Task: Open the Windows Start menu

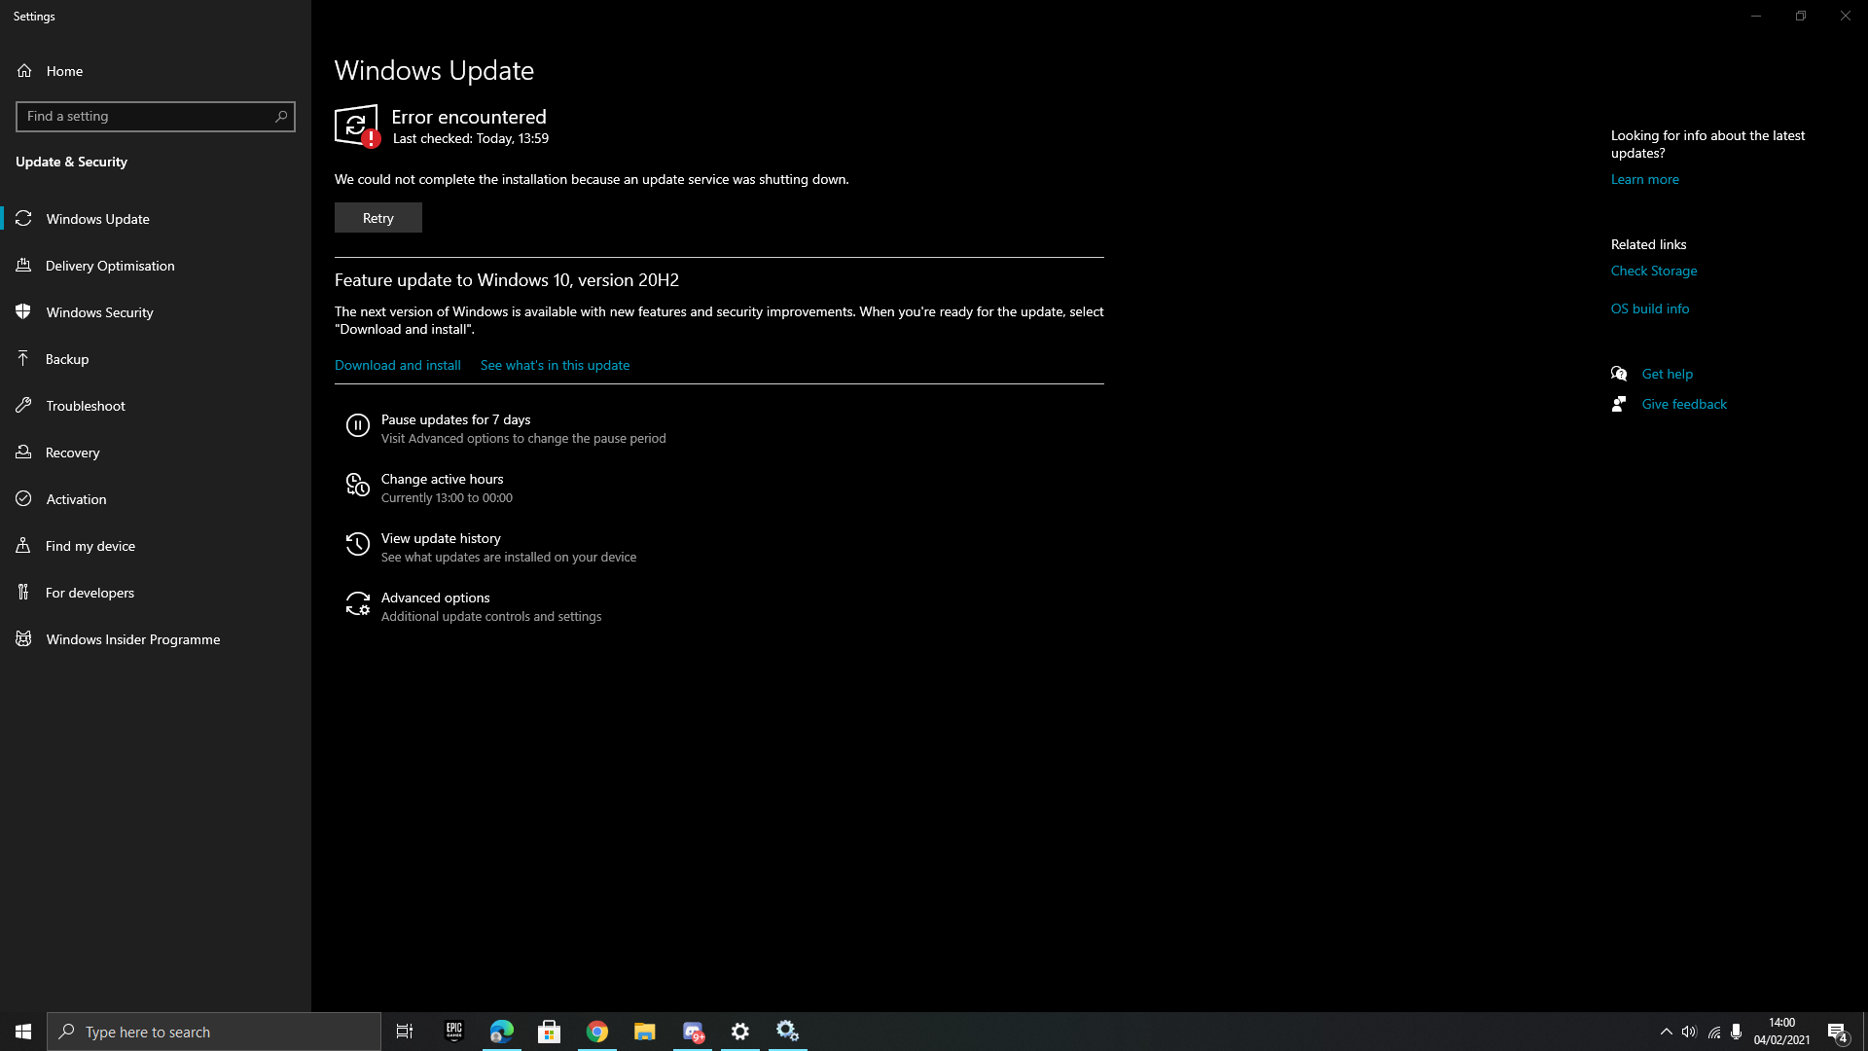Action: pyautogui.click(x=23, y=1032)
